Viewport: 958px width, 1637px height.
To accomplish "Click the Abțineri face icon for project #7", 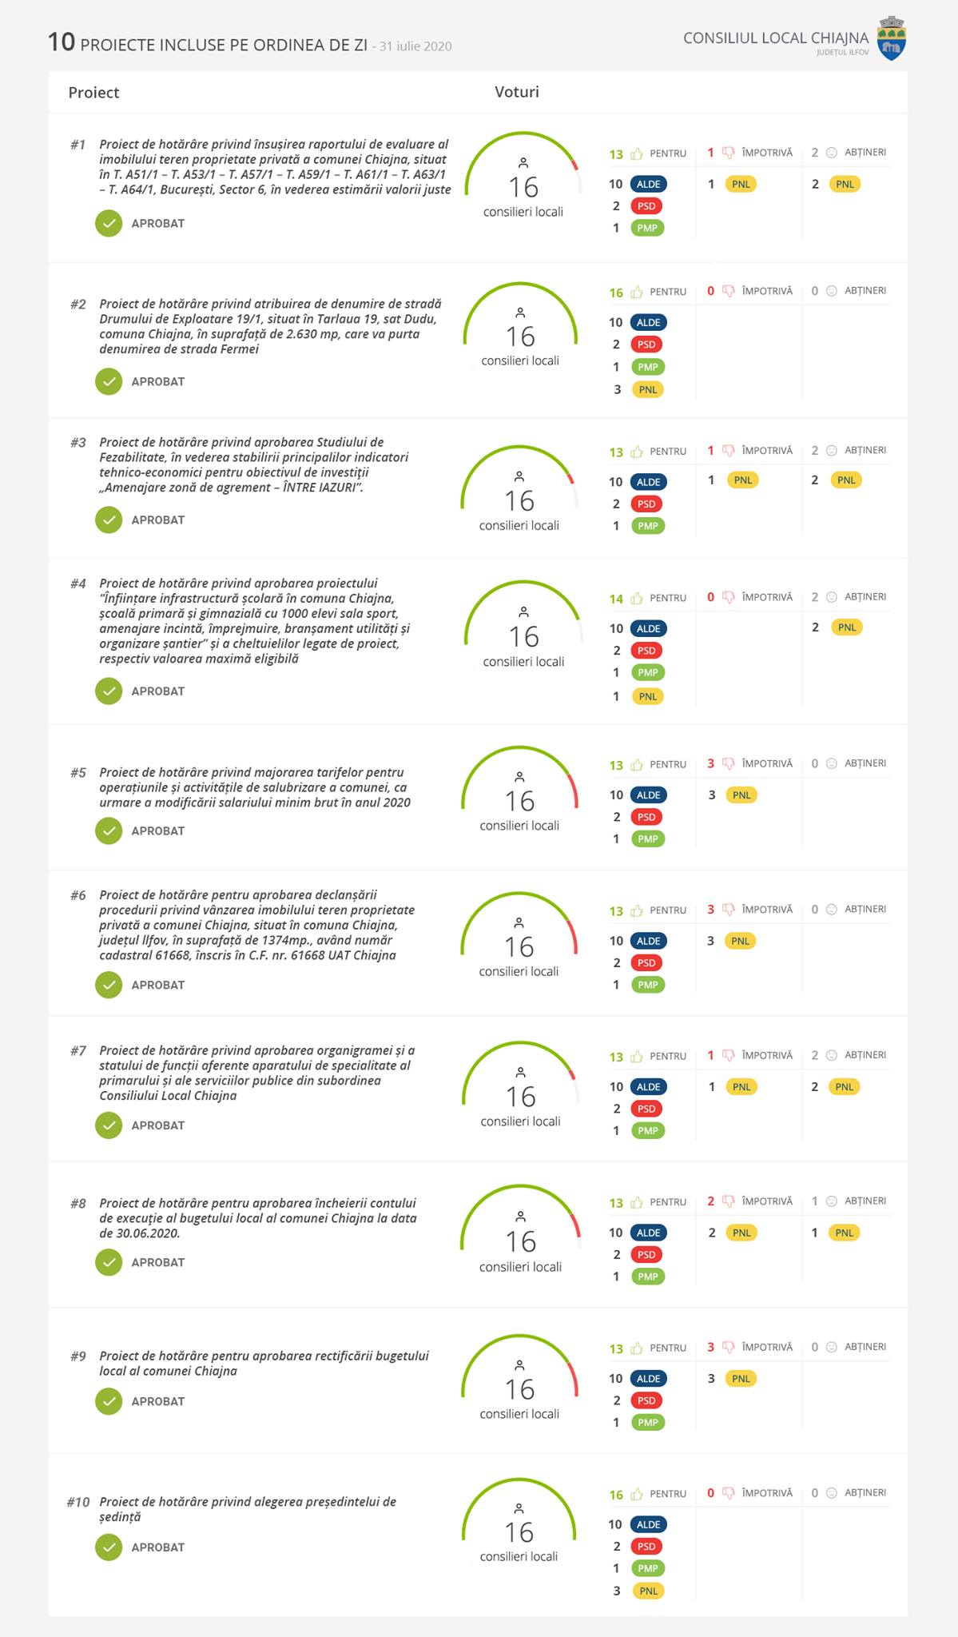I will coord(831,1055).
